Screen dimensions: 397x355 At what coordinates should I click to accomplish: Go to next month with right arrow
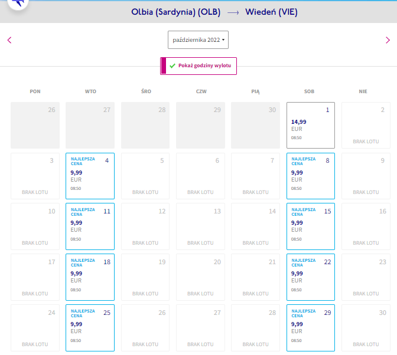click(388, 40)
